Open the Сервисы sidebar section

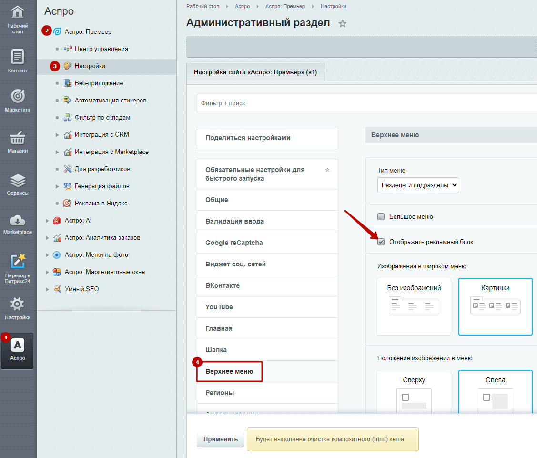(18, 184)
